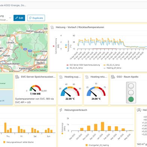This screenshot has height=147, width=147.
Task: Click the green traffic light lamp
Action: (131, 99)
